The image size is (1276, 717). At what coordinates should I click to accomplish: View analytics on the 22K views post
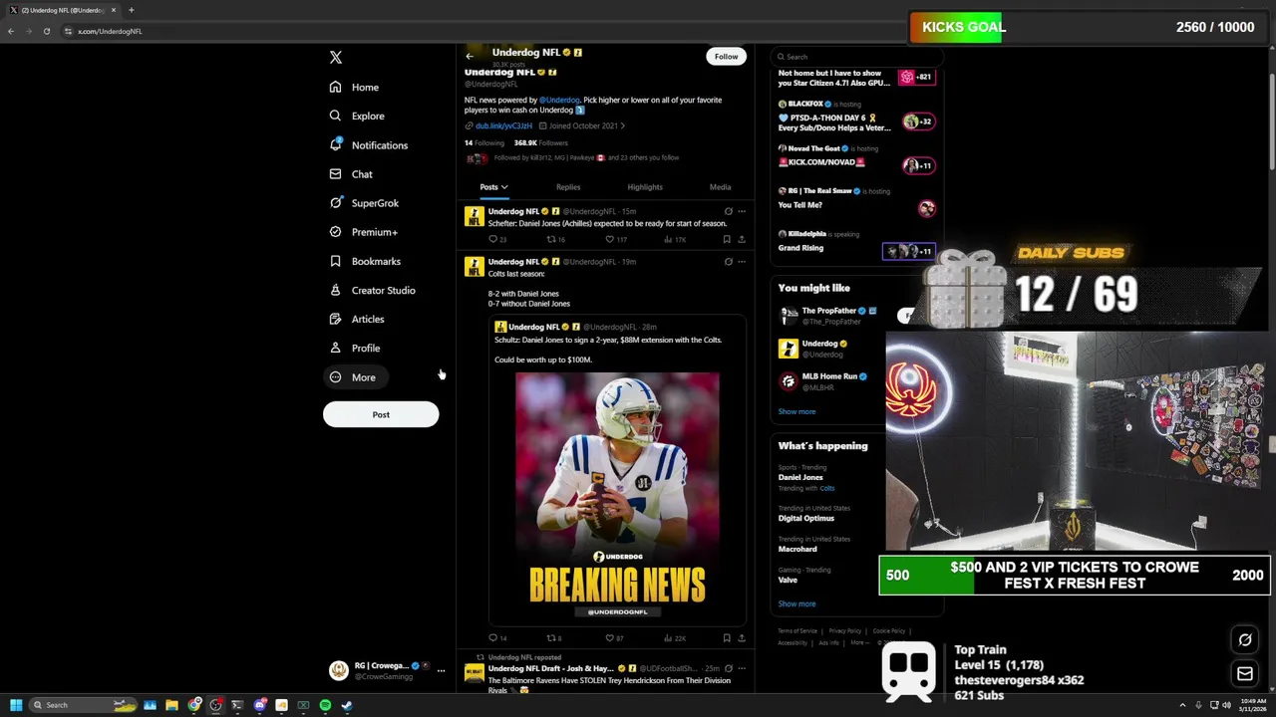click(x=675, y=637)
